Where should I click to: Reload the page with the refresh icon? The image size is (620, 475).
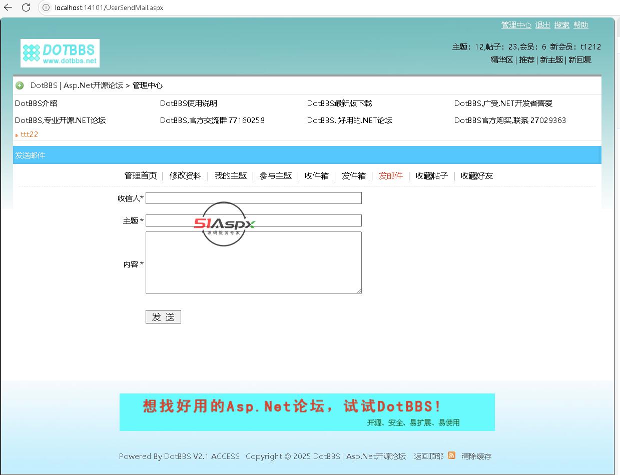pyautogui.click(x=26, y=7)
